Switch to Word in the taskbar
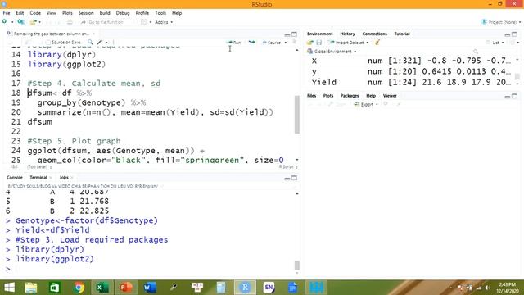The height and width of the screenshot is (295, 524). (150, 288)
